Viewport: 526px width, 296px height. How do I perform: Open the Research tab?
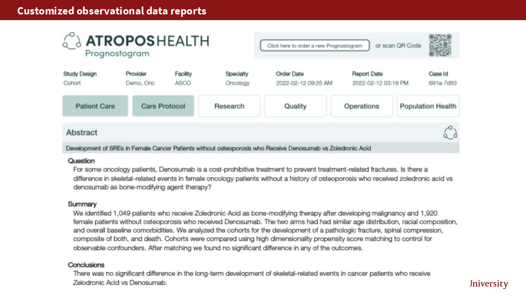point(229,106)
